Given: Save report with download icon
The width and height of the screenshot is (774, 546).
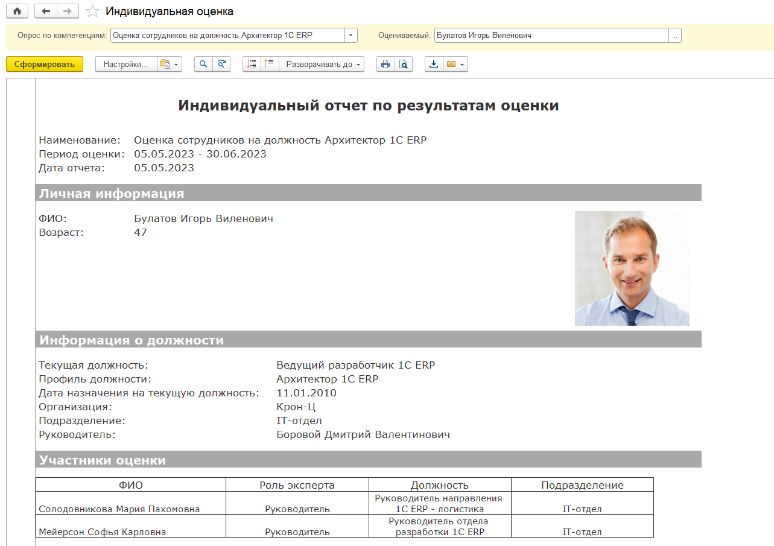Looking at the screenshot, I should coord(434,64).
